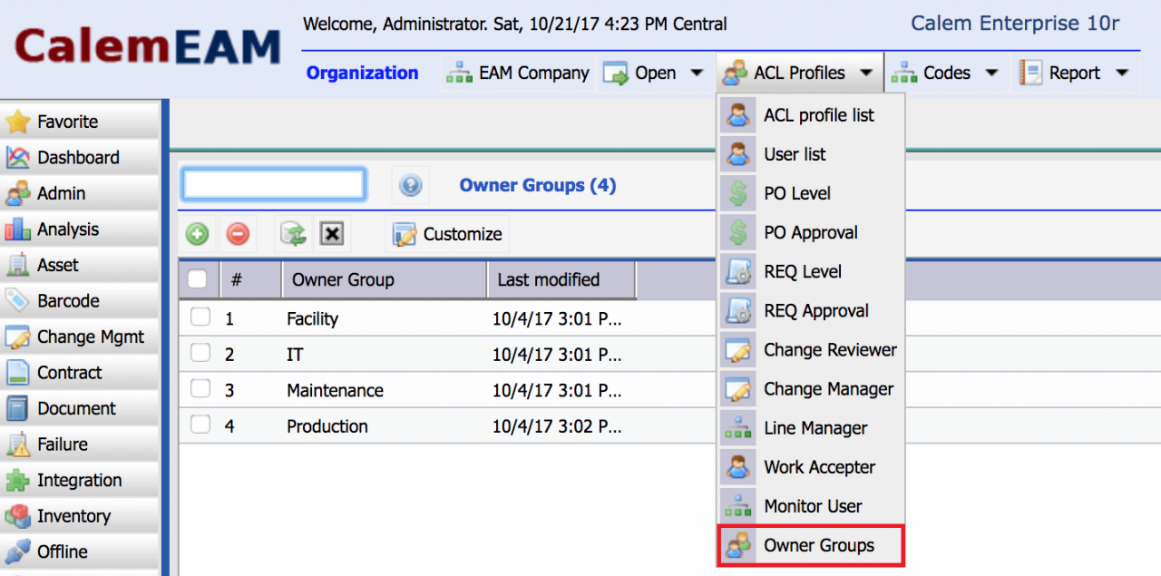Screen dimensions: 1161x576
Task: Select the Maintenance owner group name
Action: tap(335, 391)
